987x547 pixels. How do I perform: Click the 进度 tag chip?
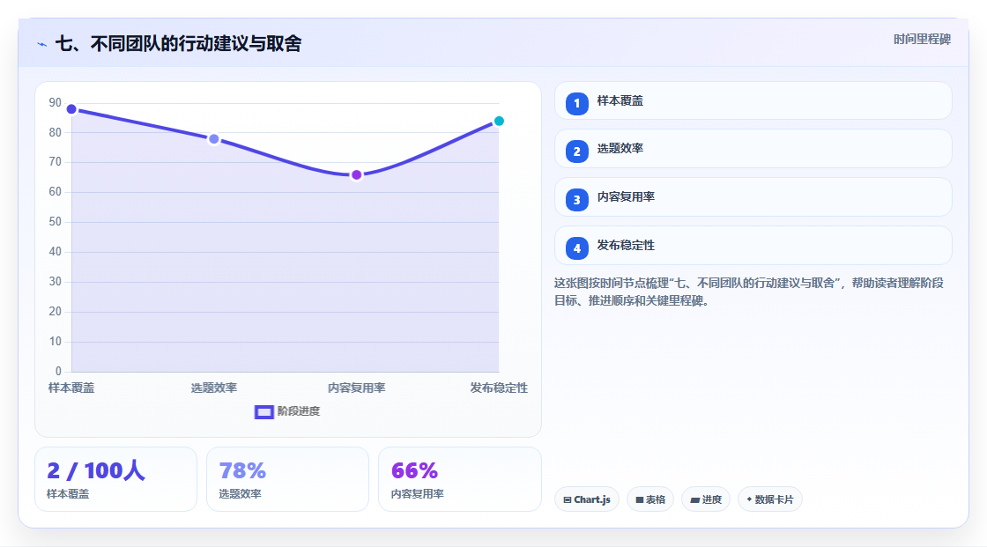706,499
